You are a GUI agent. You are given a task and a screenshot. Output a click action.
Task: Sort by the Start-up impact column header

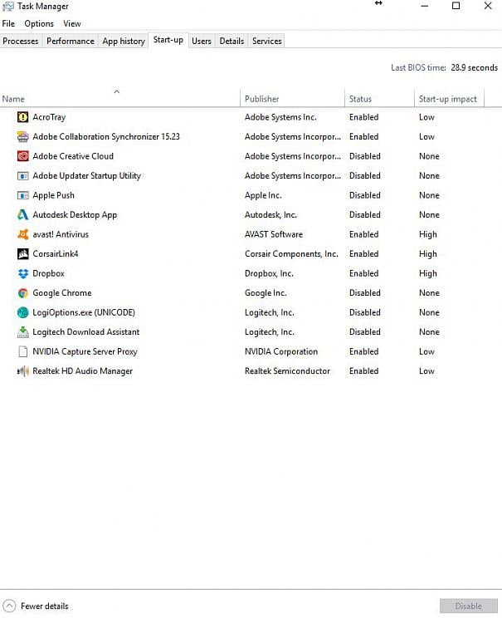(x=449, y=99)
